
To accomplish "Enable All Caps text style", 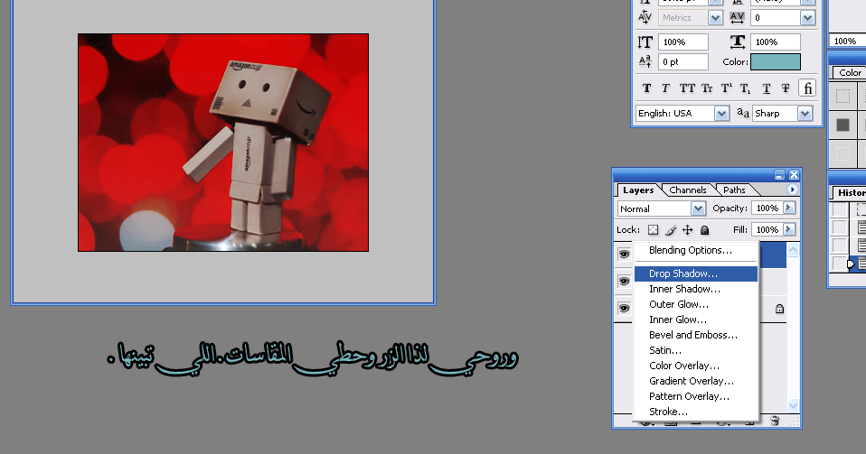I will coord(687,88).
